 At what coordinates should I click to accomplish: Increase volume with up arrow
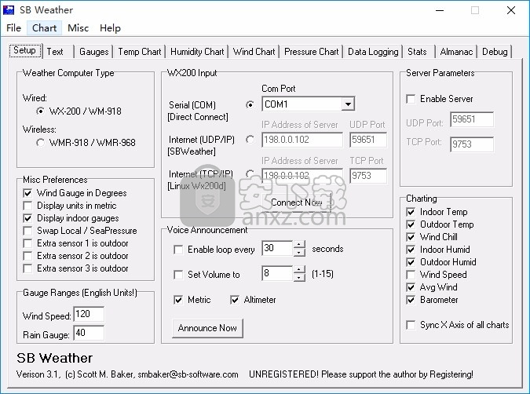coord(299,269)
